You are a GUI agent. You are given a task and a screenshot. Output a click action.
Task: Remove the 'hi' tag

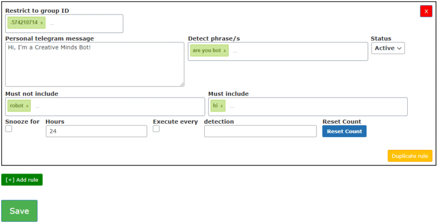pyautogui.click(x=222, y=106)
